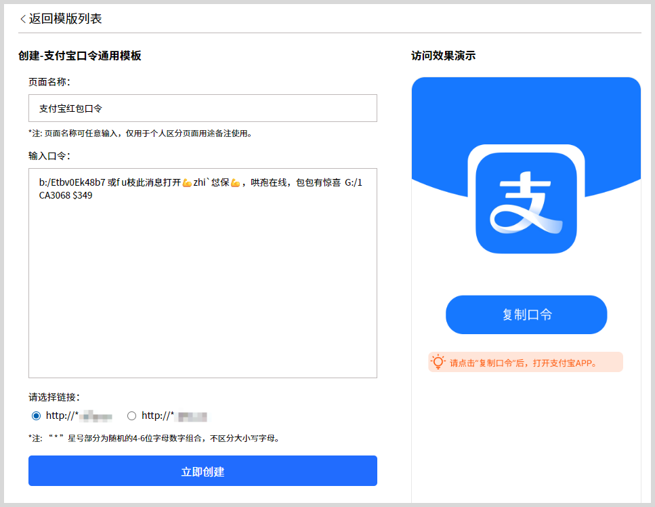Click the 请选择链接 label
Viewport: 655px width, 507px height.
(54, 397)
